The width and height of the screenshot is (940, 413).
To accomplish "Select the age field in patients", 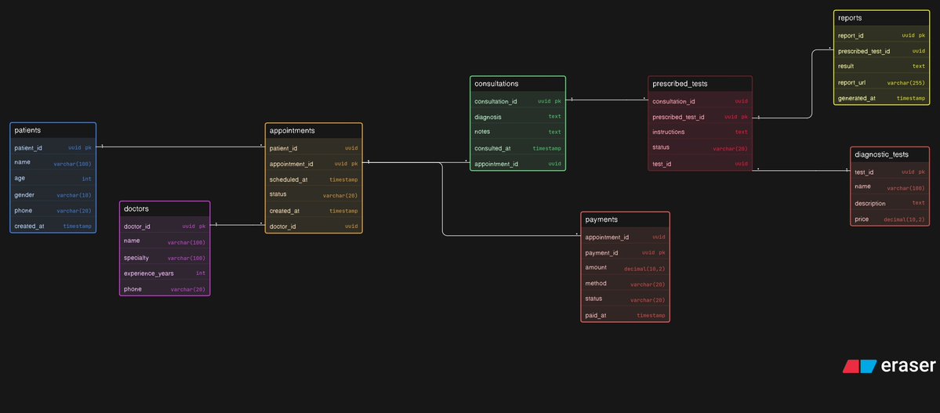I will [x=53, y=179].
